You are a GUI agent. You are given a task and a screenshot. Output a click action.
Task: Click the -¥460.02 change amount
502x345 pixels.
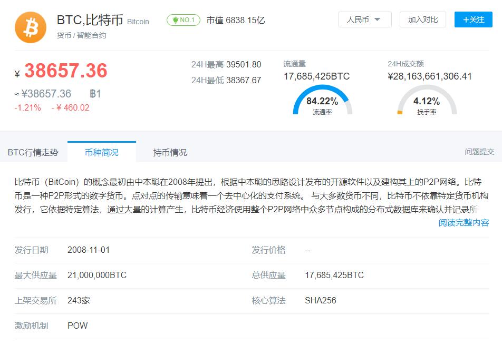71,108
